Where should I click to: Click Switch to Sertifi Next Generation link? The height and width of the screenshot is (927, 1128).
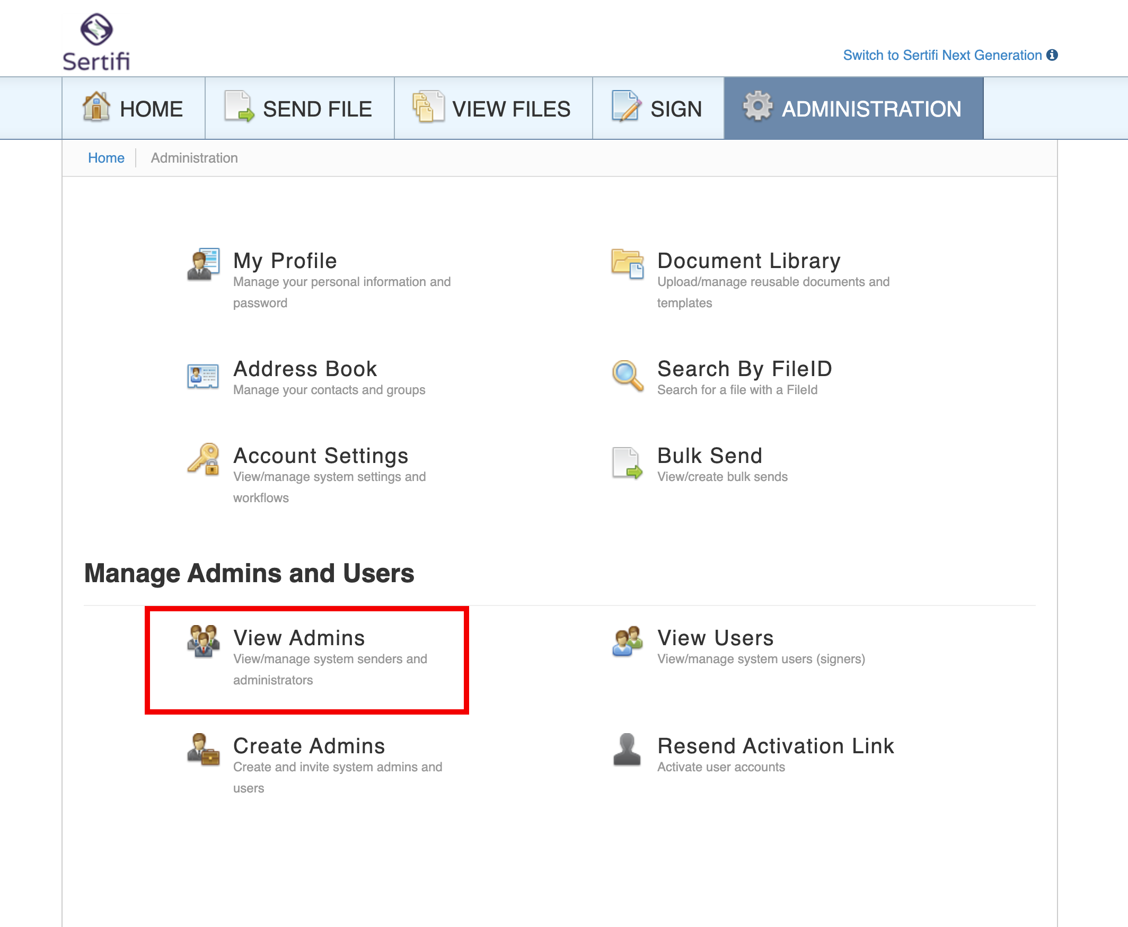[x=942, y=55]
